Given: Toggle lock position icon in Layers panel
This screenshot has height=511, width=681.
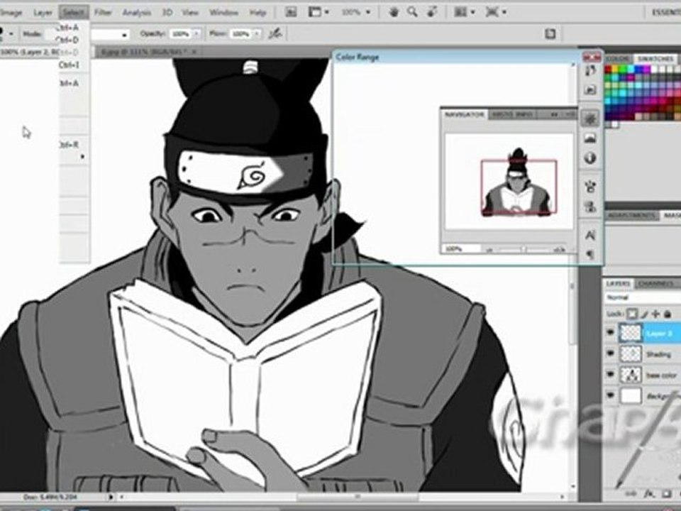Looking at the screenshot, I should [x=655, y=314].
